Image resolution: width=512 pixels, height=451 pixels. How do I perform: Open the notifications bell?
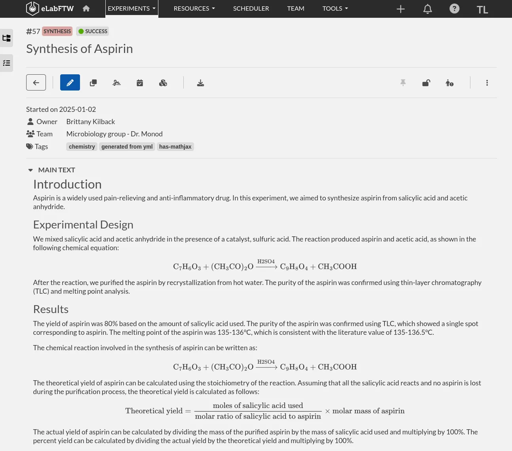pyautogui.click(x=428, y=9)
